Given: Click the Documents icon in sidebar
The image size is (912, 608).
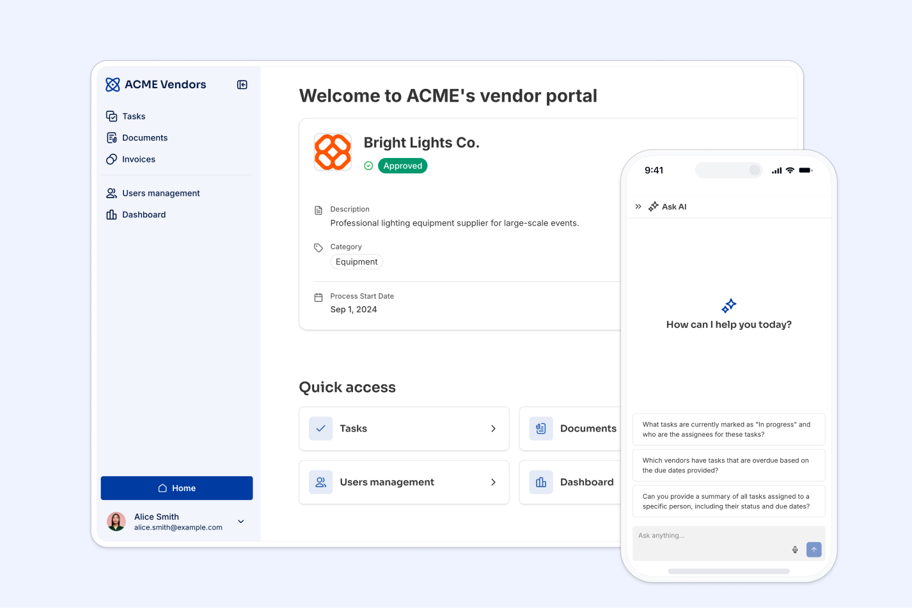Looking at the screenshot, I should point(111,137).
